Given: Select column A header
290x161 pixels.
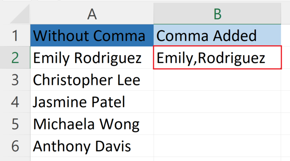Looking at the screenshot, I should (92, 14).
